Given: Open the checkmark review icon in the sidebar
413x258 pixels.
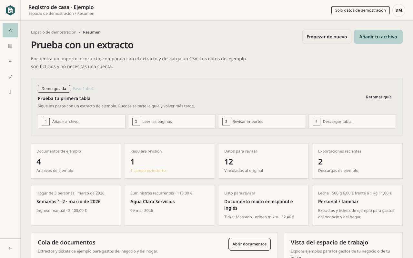Looking at the screenshot, I should coord(10,77).
